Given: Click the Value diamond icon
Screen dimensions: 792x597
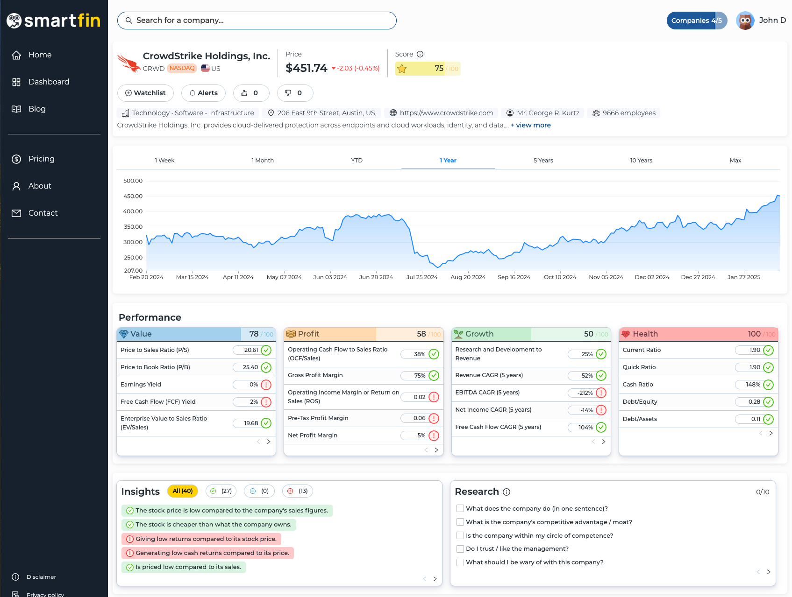Looking at the screenshot, I should click(x=124, y=334).
